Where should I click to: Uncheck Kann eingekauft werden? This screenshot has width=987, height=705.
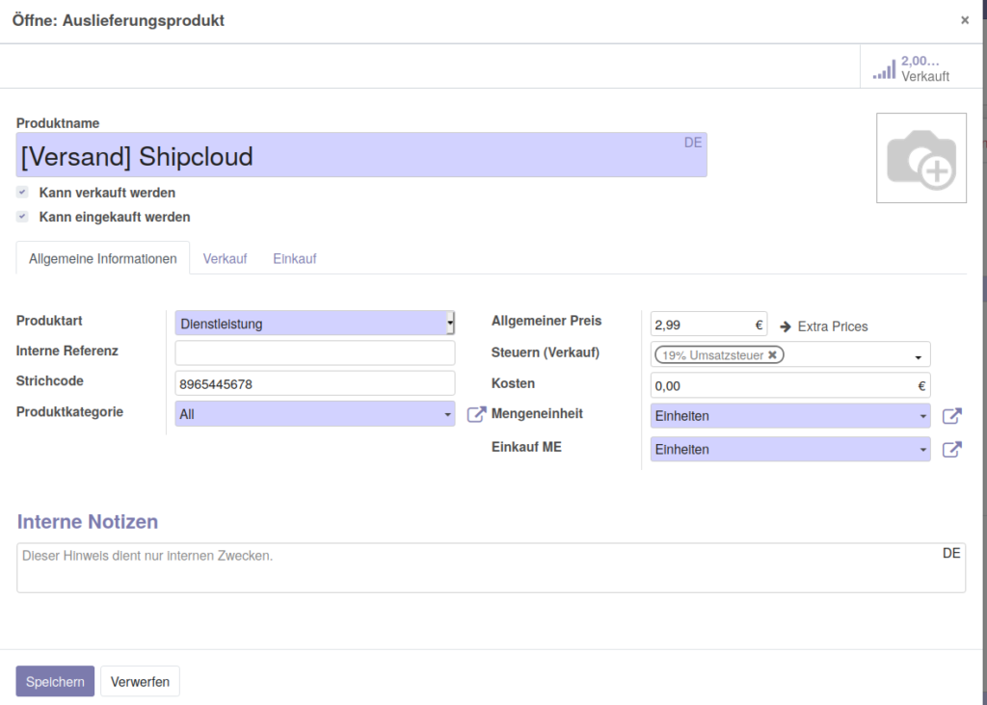click(21, 217)
